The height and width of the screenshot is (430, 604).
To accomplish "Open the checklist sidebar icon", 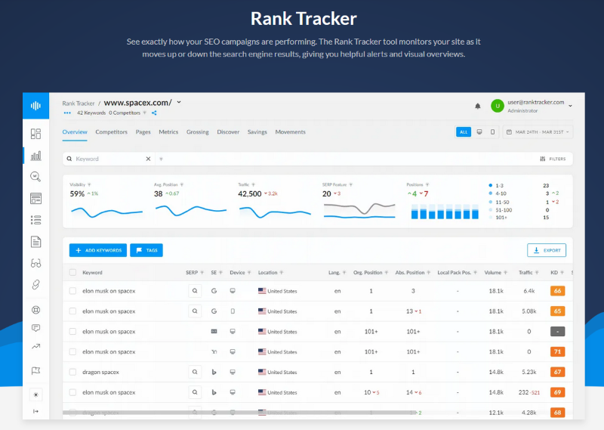I will (35, 220).
